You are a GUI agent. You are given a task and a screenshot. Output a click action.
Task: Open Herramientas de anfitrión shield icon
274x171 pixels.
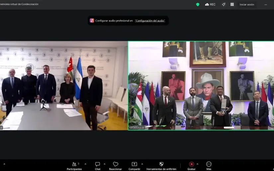tap(161, 165)
